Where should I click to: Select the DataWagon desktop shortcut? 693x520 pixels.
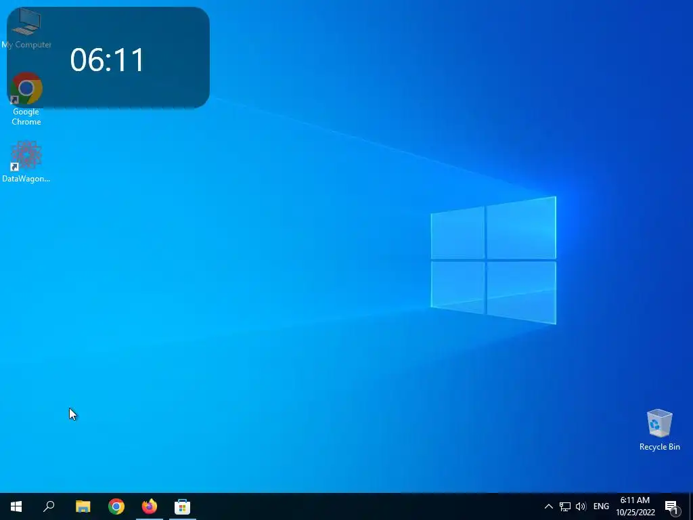[x=26, y=162]
